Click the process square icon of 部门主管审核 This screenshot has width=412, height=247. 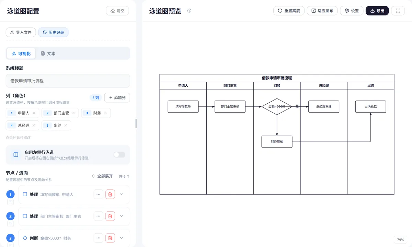25,216
